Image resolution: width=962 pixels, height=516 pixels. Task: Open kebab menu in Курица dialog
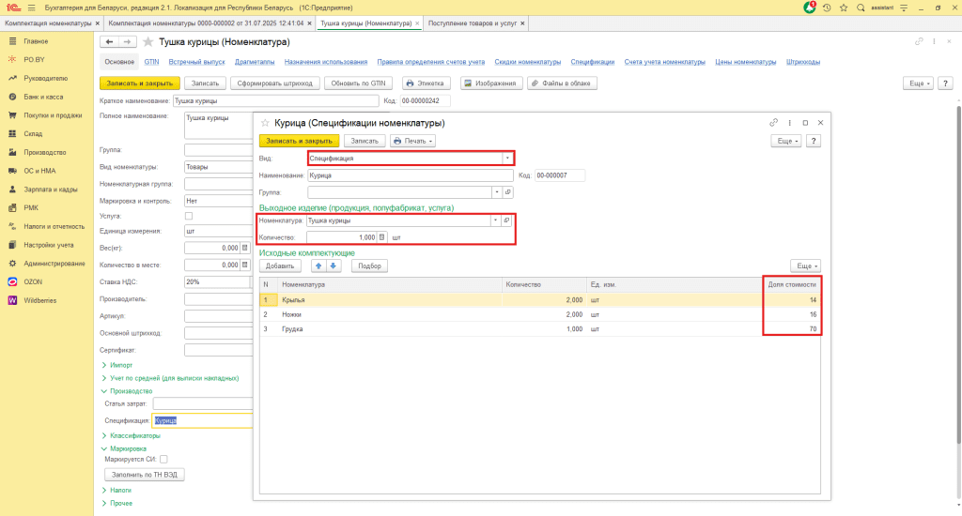(x=789, y=123)
